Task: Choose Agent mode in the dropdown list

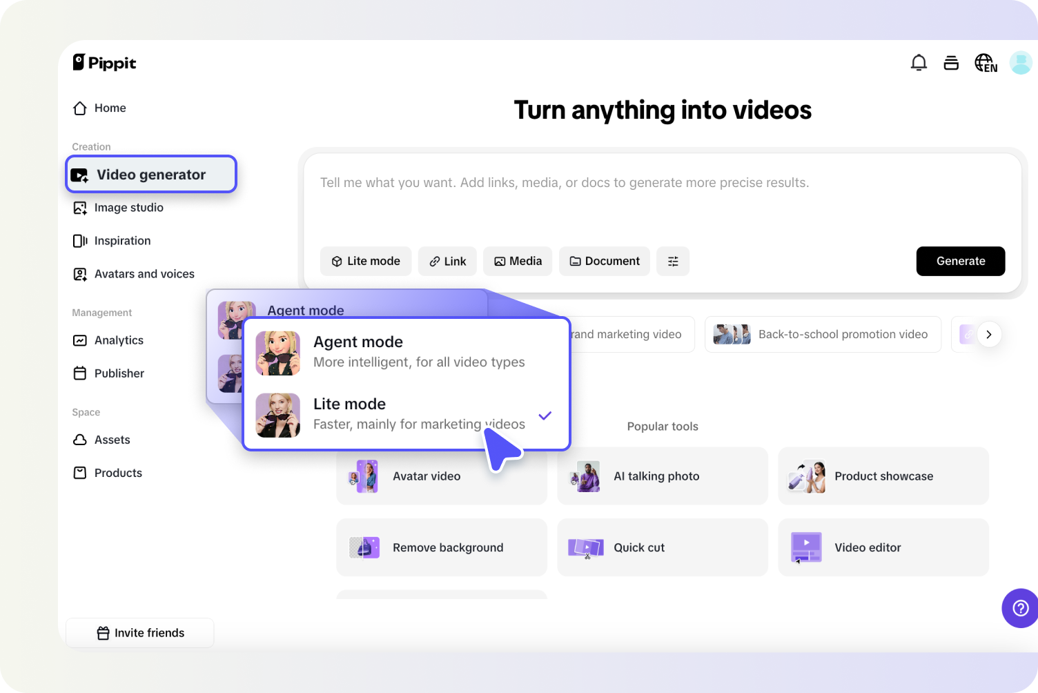Action: click(407, 353)
